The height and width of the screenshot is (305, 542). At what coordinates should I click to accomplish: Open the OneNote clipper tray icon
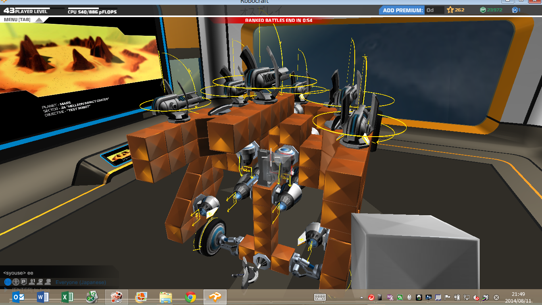pos(390,297)
